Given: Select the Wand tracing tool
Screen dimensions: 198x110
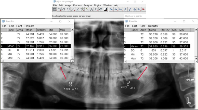Looking at the screenshot, I should coord(87,9).
